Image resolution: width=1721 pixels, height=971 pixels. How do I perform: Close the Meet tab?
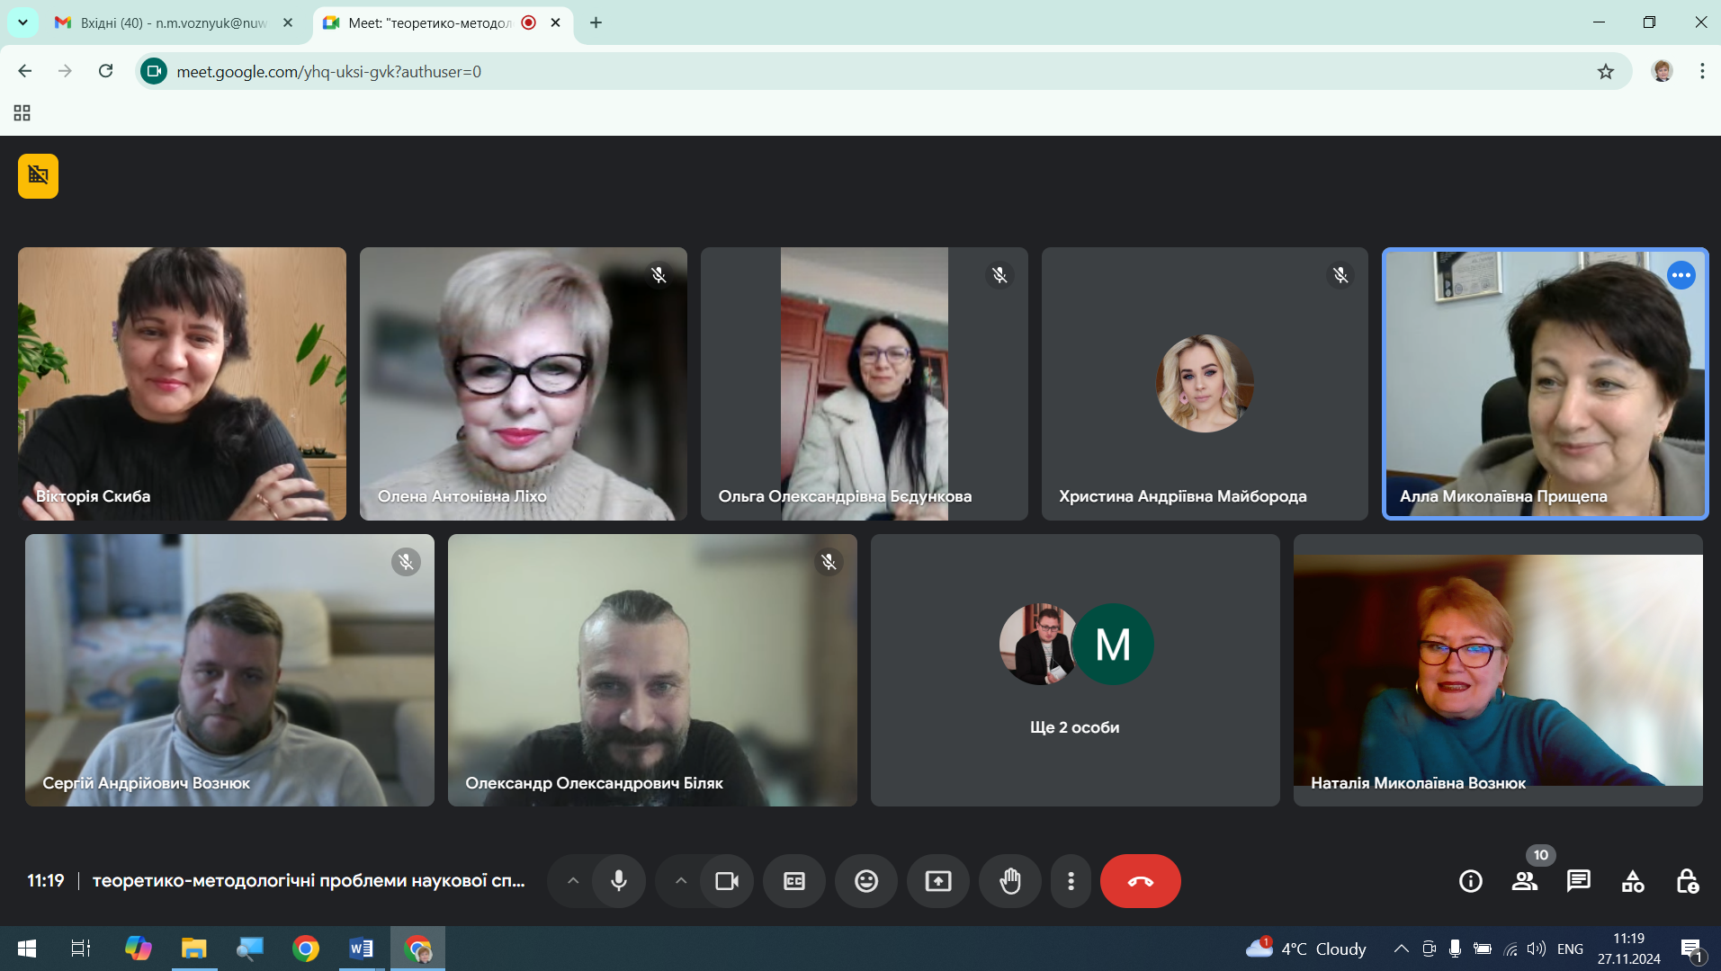coord(556,22)
